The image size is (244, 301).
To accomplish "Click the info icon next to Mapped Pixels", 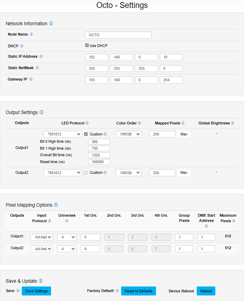I will click(x=183, y=123).
